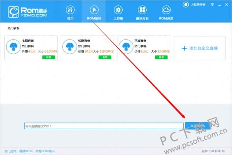Open the ROM资源 cloud icon
The width and height of the screenshot is (232, 155).
pyautogui.click(x=166, y=10)
